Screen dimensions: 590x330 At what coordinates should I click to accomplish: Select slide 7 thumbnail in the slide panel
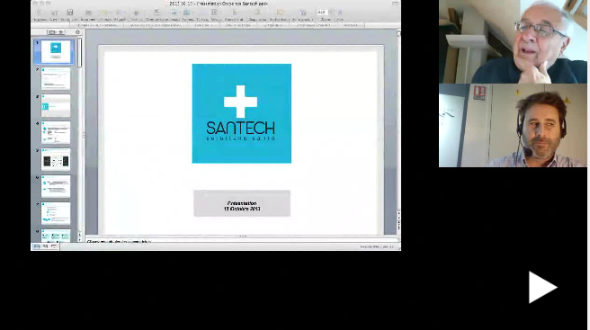coord(56,214)
